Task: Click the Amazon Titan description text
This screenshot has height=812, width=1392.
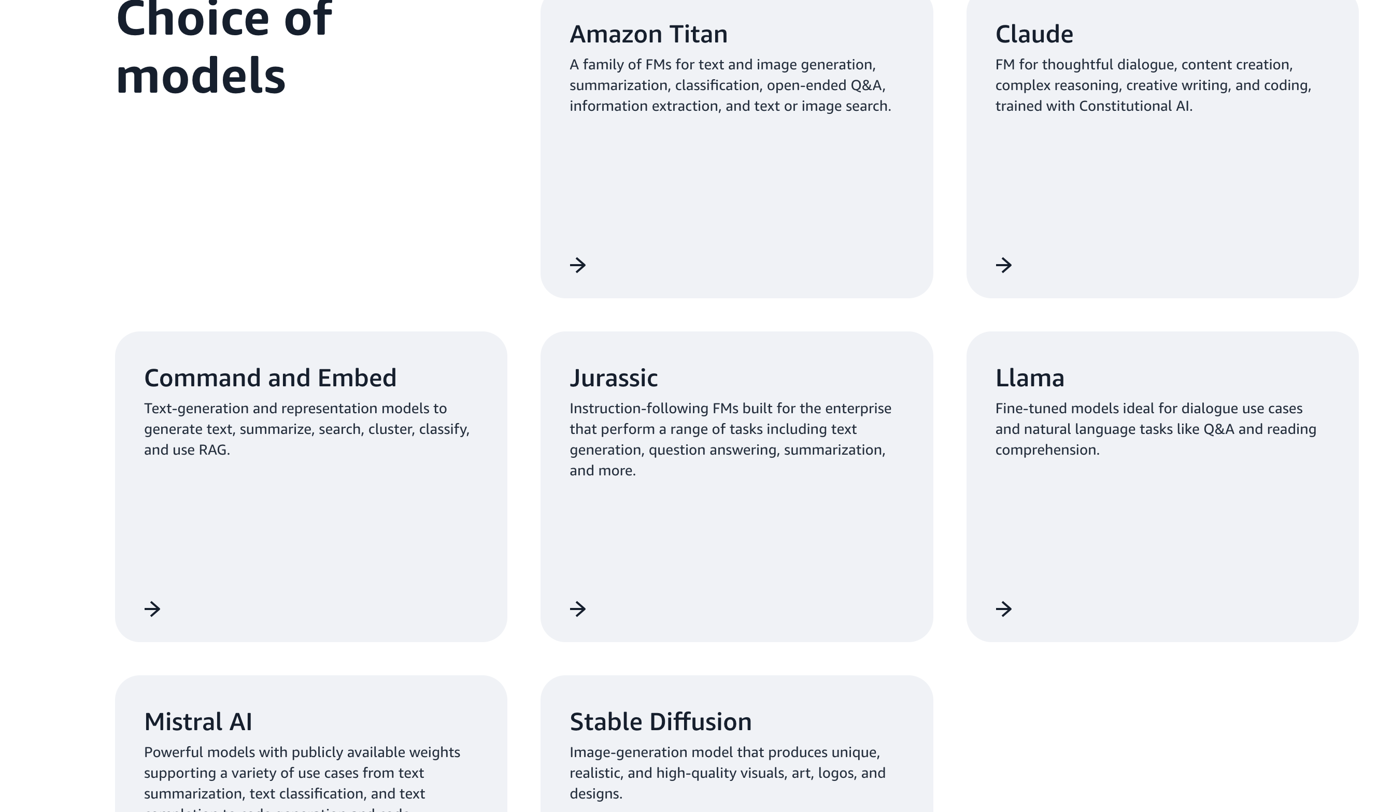Action: pos(730,85)
